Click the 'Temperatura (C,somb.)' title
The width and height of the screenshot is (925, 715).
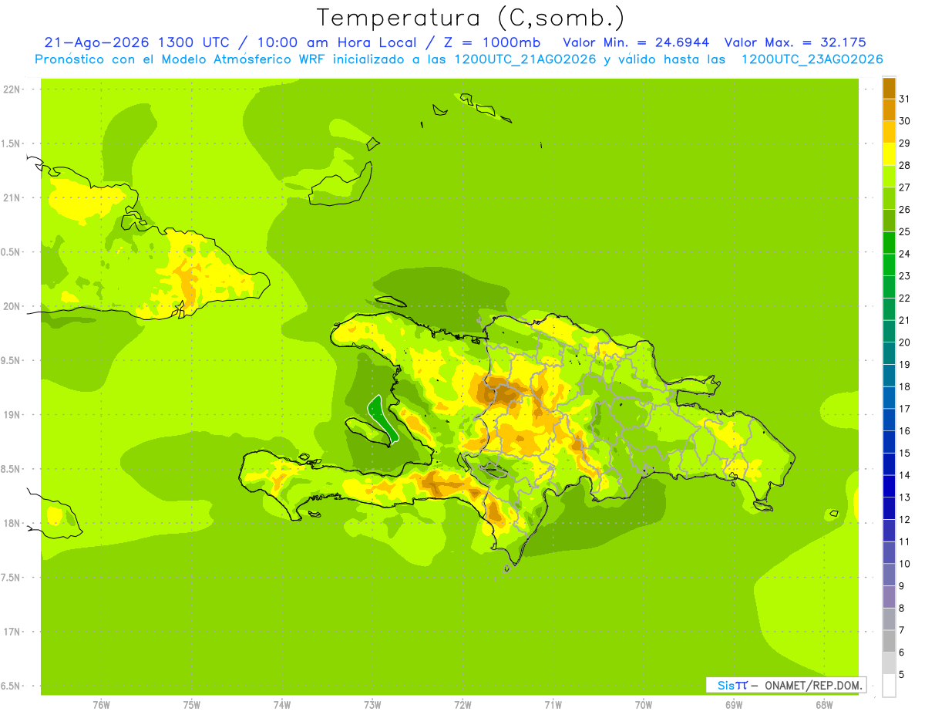point(470,18)
